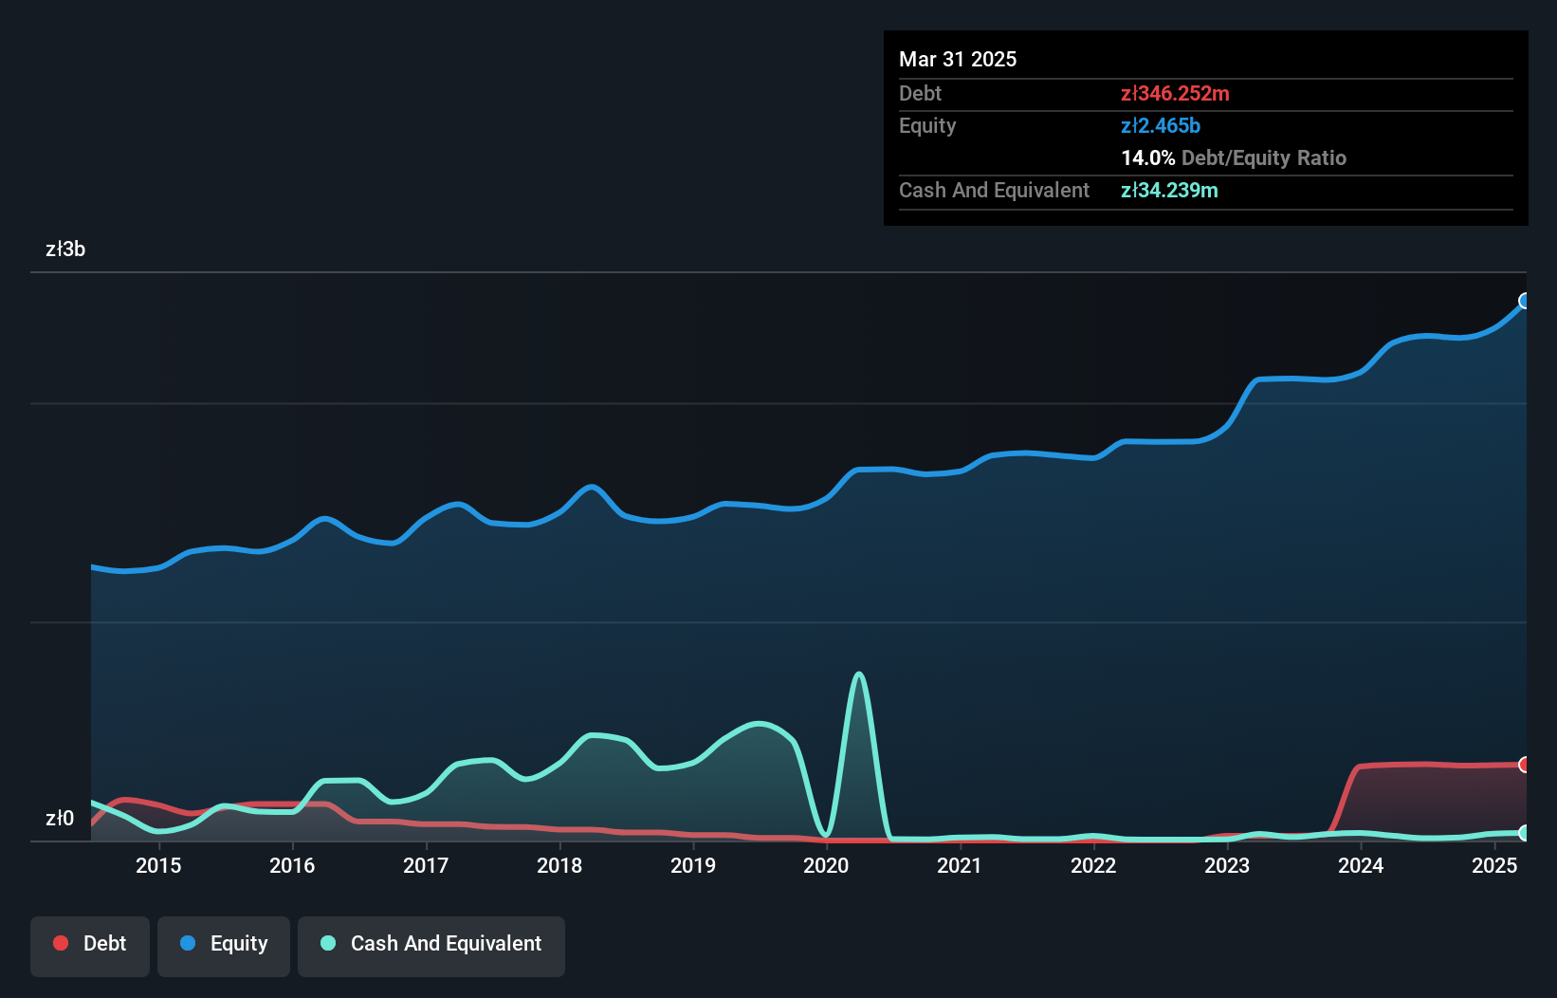Select the 2025 x-axis label
Image resolution: width=1557 pixels, height=998 pixels.
[1494, 865]
